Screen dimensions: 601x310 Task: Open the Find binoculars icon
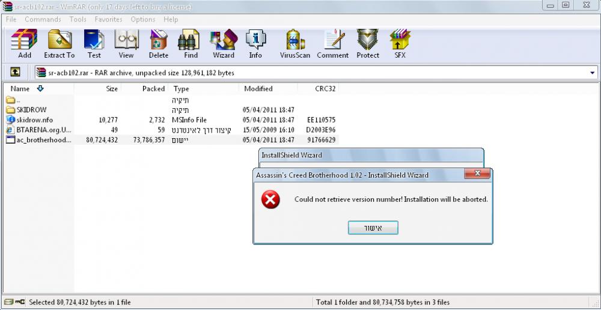[x=191, y=44]
